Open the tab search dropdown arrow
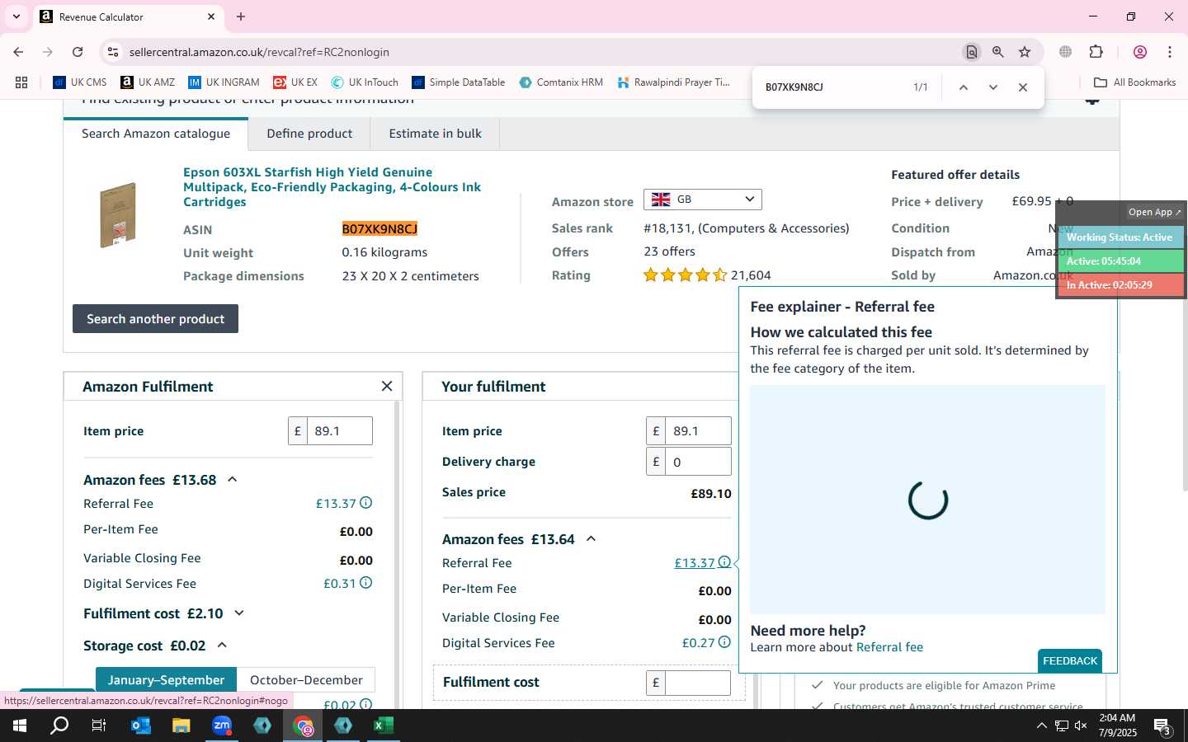This screenshot has height=742, width=1188. [x=16, y=16]
